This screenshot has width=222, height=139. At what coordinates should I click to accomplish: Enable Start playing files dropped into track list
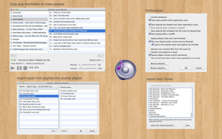(x=150, y=31)
